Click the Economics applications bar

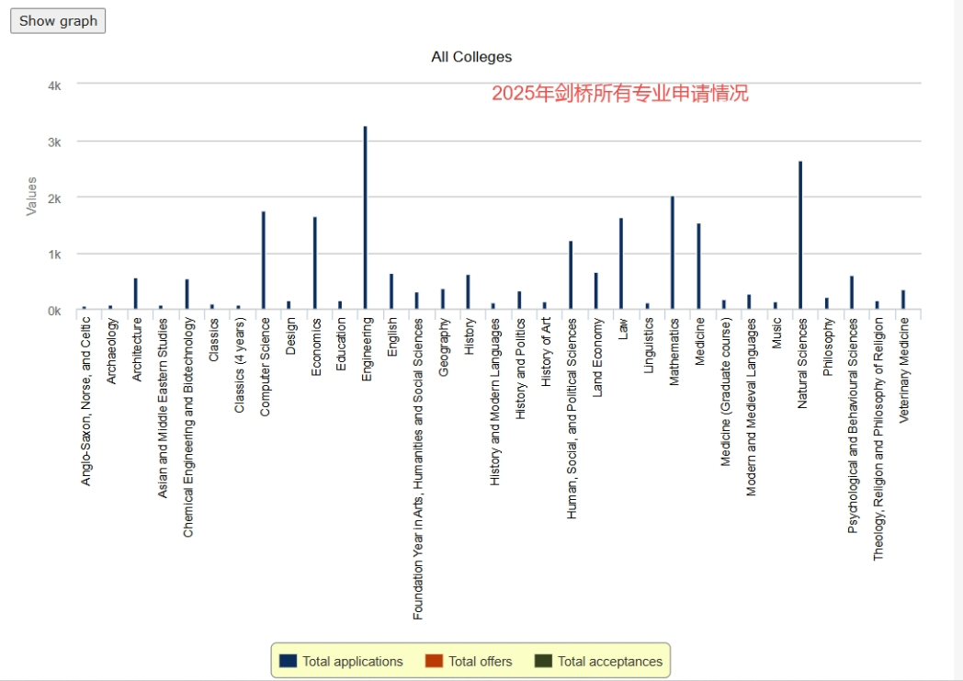(x=315, y=263)
